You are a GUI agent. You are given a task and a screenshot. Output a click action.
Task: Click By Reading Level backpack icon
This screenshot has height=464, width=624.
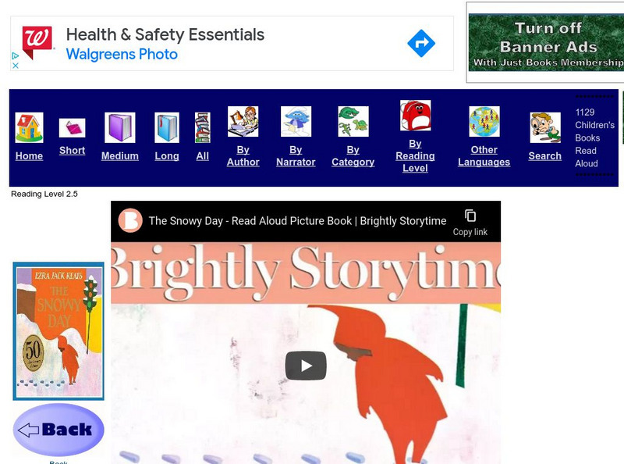point(415,116)
